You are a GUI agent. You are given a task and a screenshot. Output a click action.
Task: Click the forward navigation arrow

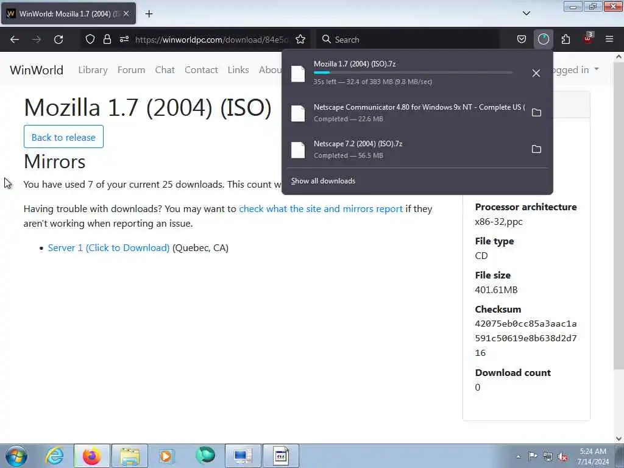click(x=37, y=40)
